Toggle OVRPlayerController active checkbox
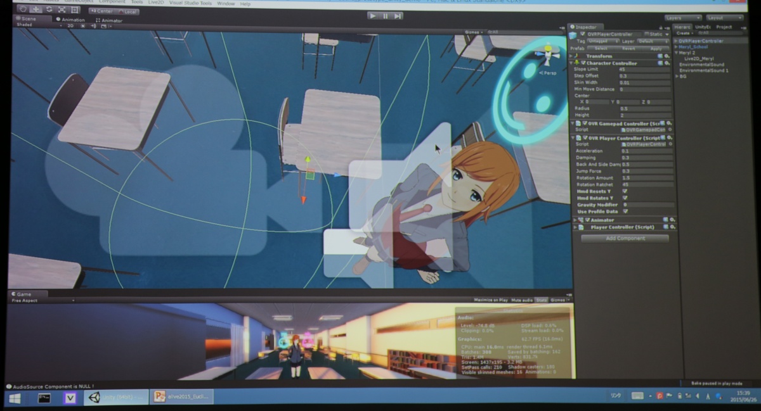 coord(583,34)
